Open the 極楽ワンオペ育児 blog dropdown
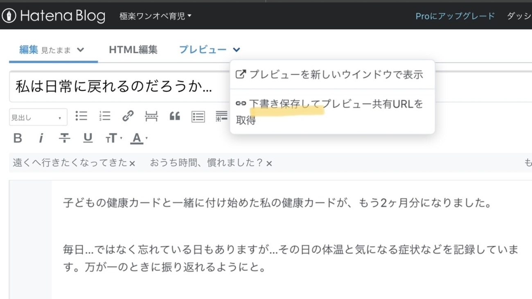The width and height of the screenshot is (532, 299). point(156,16)
